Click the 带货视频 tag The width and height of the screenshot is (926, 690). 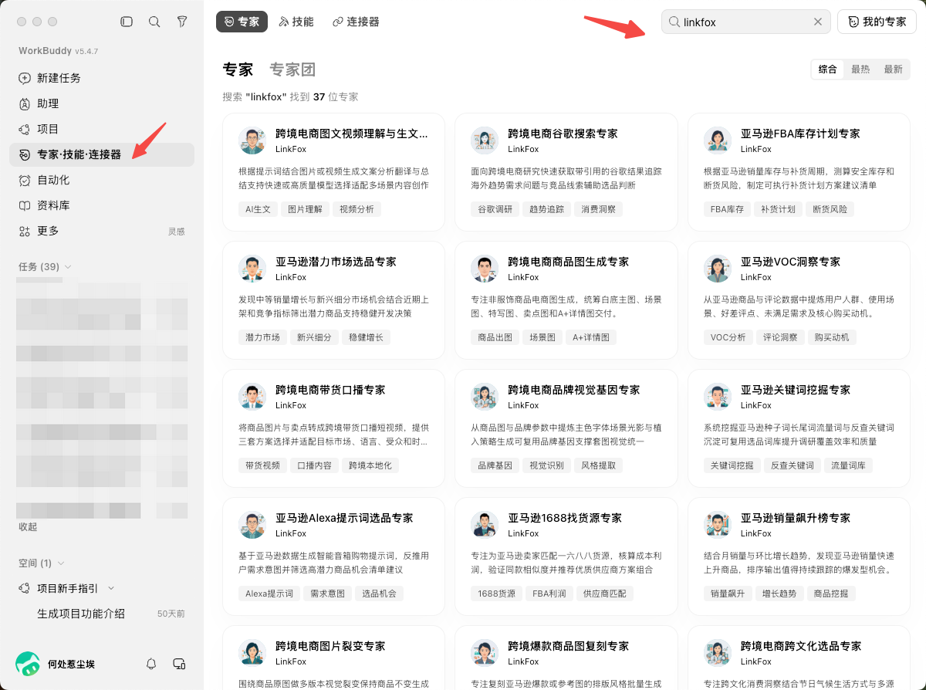point(262,465)
